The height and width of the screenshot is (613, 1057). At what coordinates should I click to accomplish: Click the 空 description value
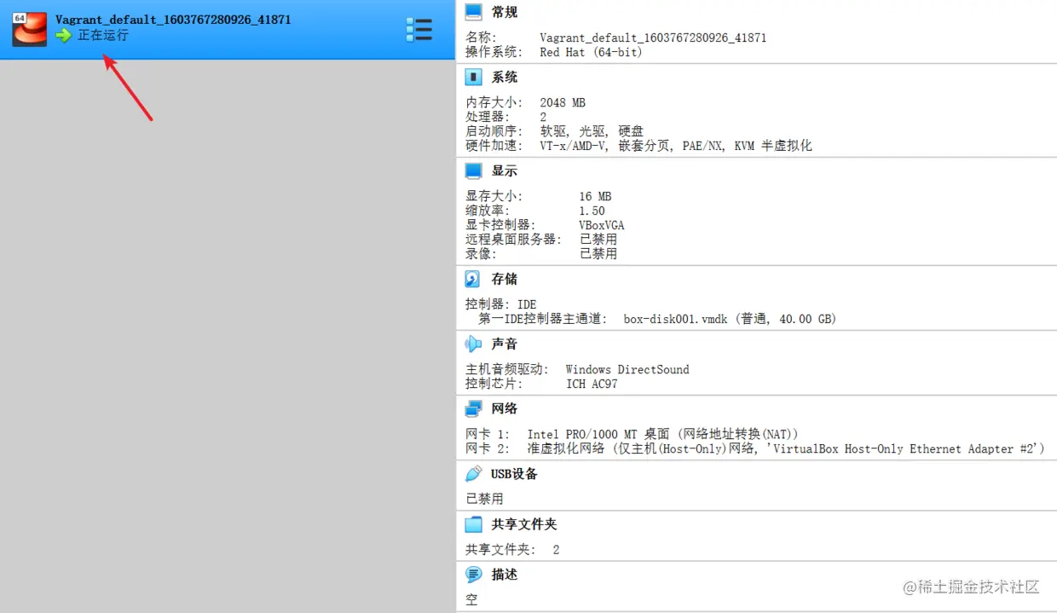pyautogui.click(x=471, y=599)
